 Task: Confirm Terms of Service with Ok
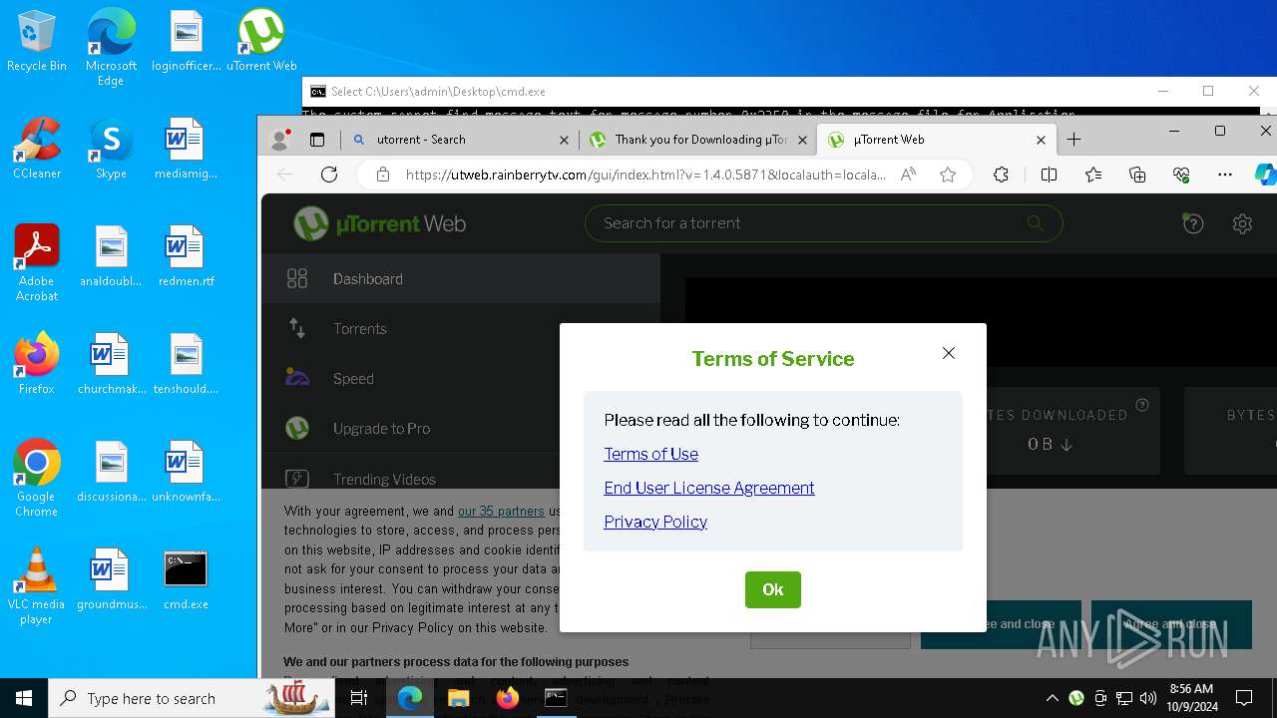(x=773, y=589)
